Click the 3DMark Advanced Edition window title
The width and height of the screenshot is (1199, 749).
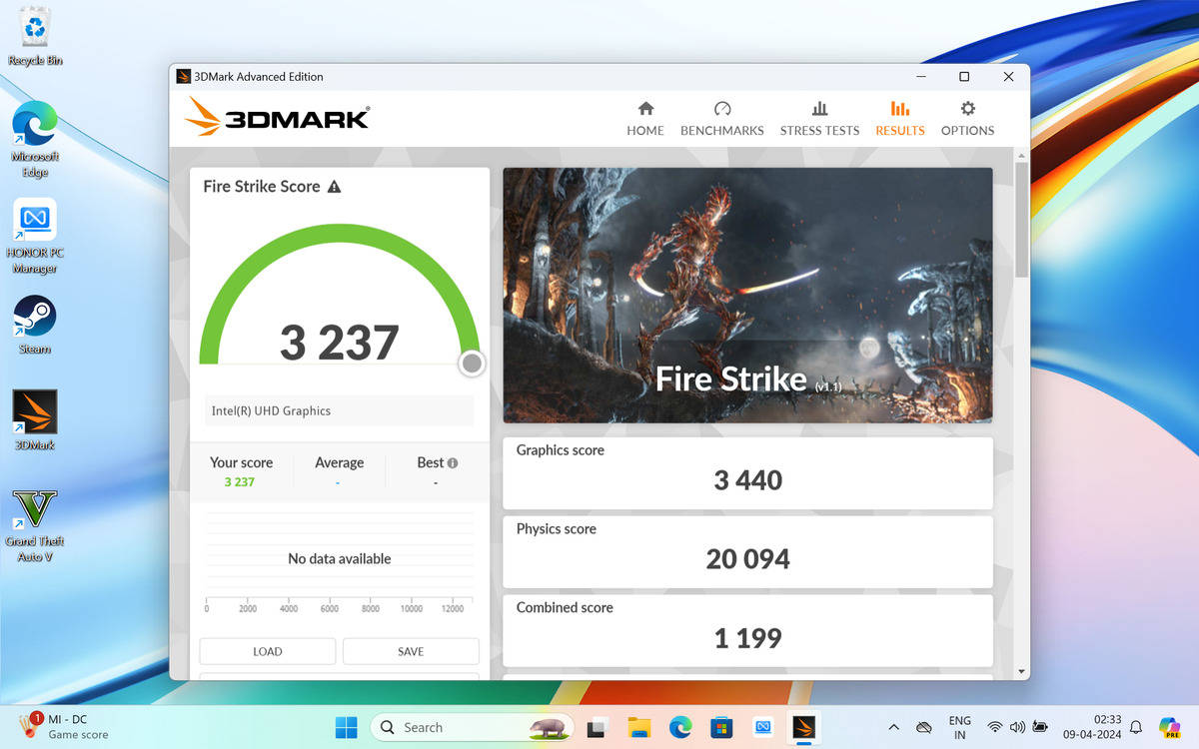pos(259,76)
